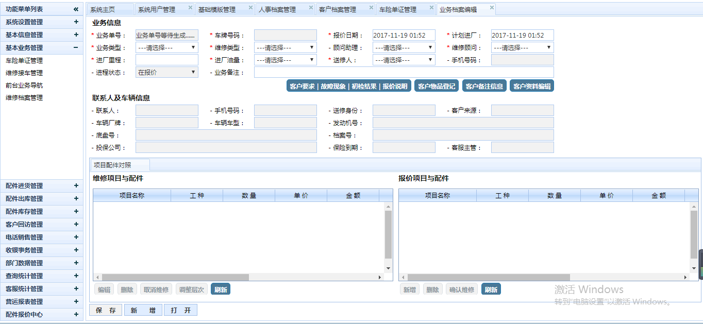Viewport: 703px width, 324px height.
Task: Open the 维修顾问 dropdown list
Action: (x=522, y=47)
